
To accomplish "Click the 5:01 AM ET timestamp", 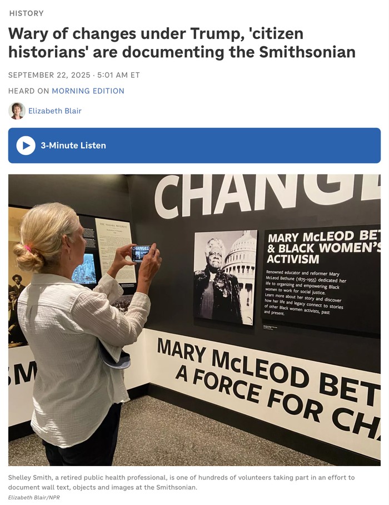I will point(118,75).
